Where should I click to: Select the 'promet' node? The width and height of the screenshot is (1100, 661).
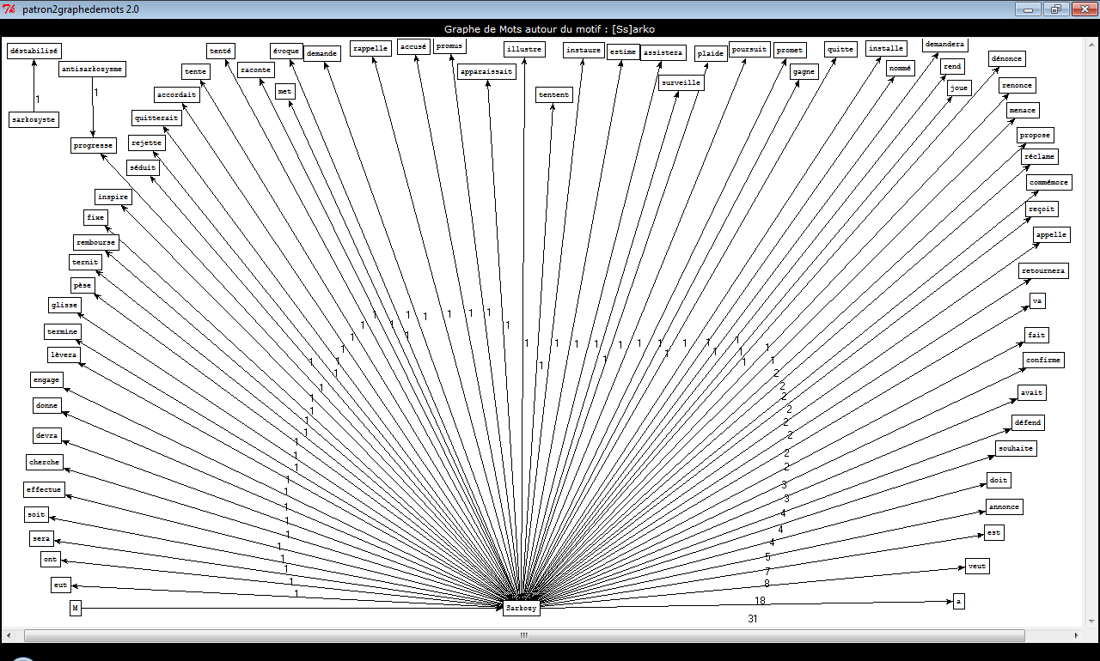pyautogui.click(x=790, y=50)
